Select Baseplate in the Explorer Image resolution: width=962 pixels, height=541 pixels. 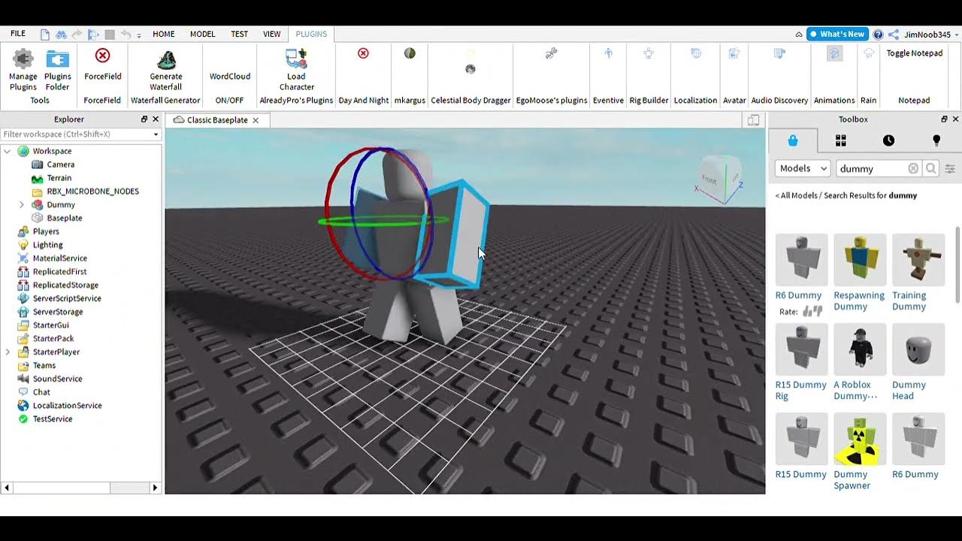pyautogui.click(x=64, y=218)
